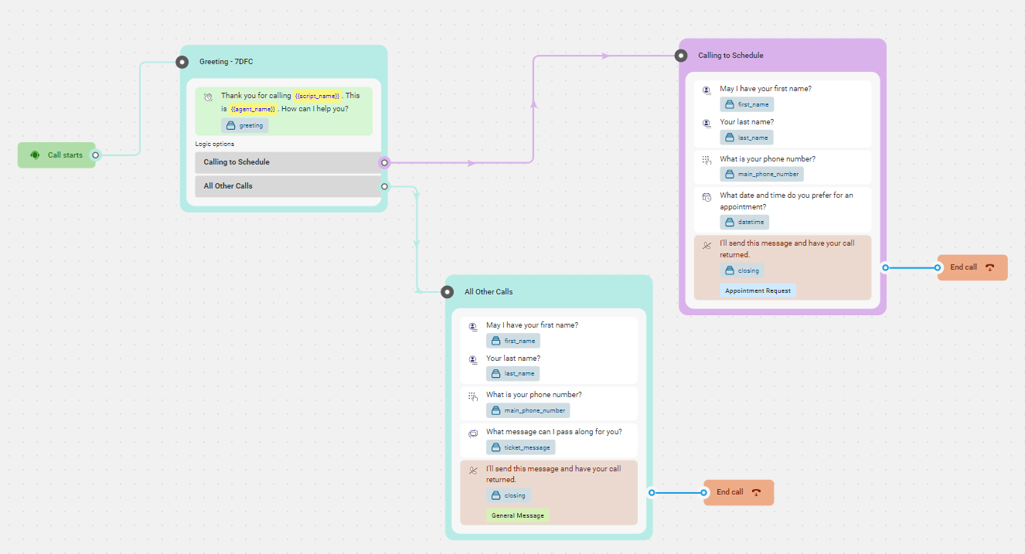Screen dimensions: 1025x554
Task: Click the {{agent_name}} variable tag
Action: click(x=253, y=109)
